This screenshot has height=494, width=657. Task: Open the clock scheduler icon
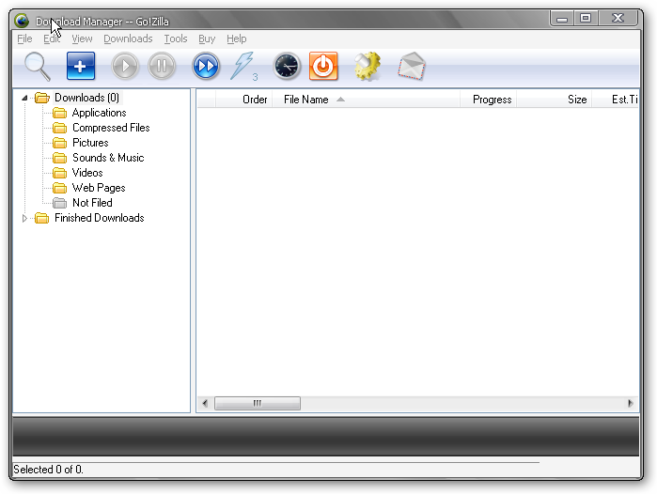(x=287, y=67)
